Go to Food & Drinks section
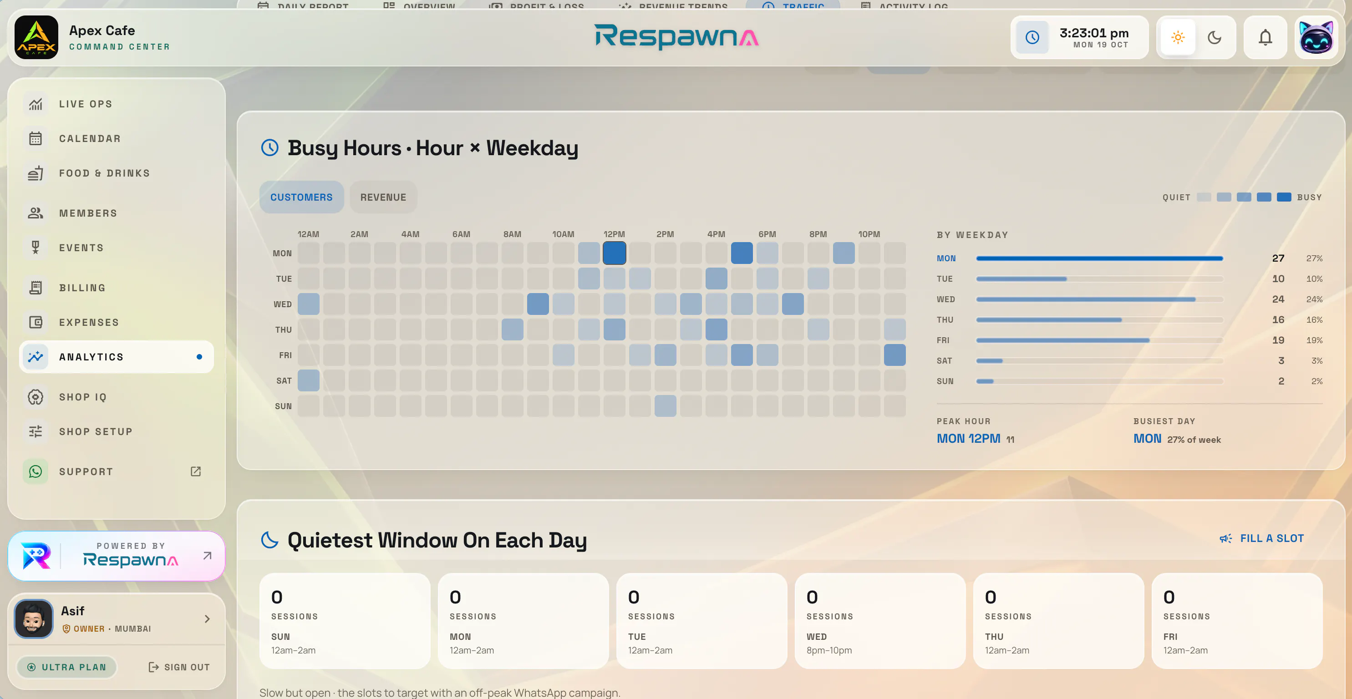Image resolution: width=1352 pixels, height=699 pixels. pos(117,173)
